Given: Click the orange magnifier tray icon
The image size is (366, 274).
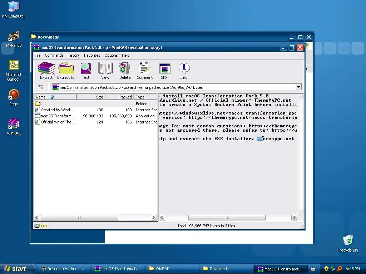Looking at the screenshot, I should (x=340, y=269).
